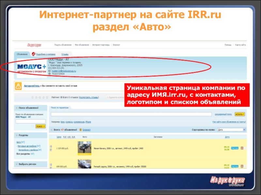Click the yellow ИСКАТЬ button

pos(240,114)
